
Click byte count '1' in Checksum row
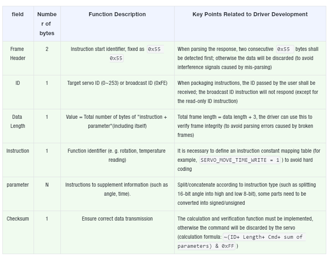click(x=47, y=219)
